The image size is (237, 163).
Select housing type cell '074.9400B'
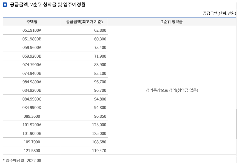click(x=32, y=73)
